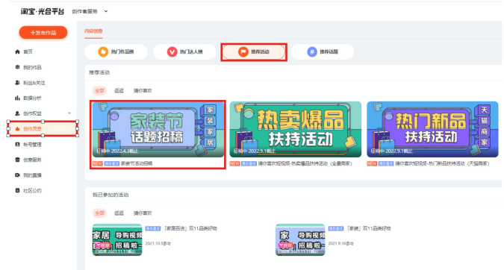Viewport: 504px width, 270px height.
Task: Open the 热门新品 扶持活动 banner
Action: tap(432, 129)
